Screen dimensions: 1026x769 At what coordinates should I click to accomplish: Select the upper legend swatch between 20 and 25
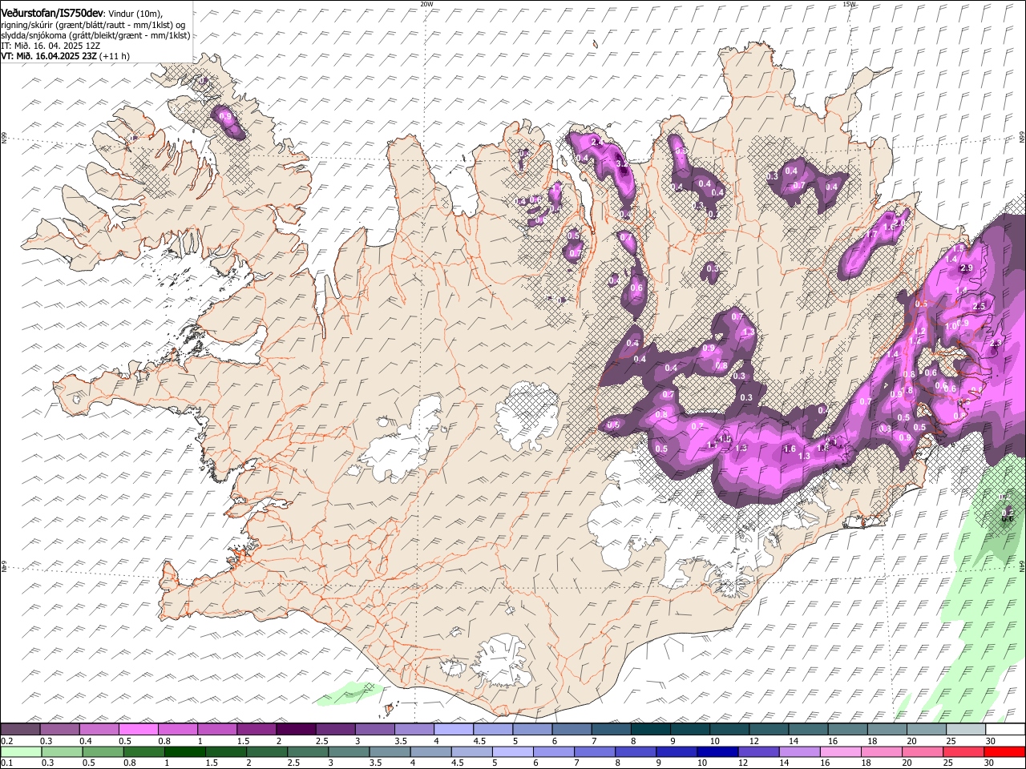(927, 729)
